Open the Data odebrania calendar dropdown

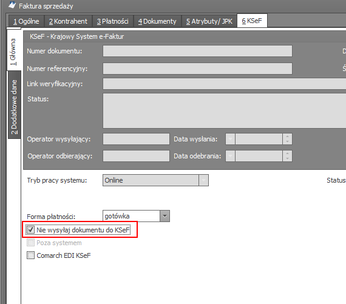(230, 156)
